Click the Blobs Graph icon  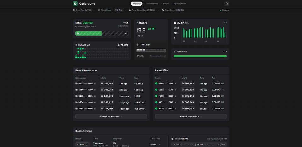(x=76, y=45)
